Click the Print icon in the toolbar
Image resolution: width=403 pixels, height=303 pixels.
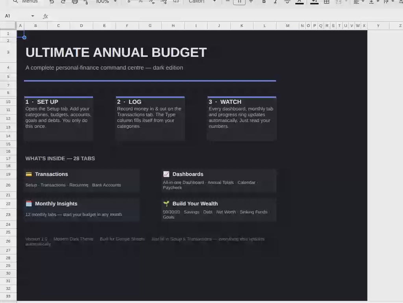[x=75, y=2]
